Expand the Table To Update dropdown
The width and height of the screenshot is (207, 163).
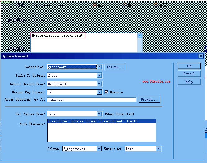(x=99, y=75)
